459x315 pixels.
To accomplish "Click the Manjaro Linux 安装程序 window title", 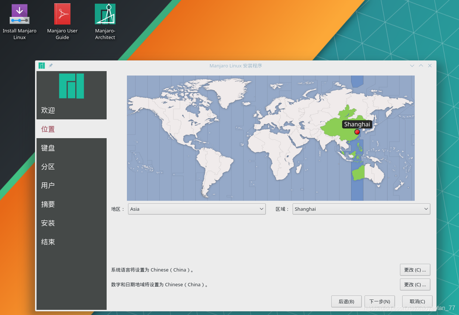I will pyautogui.click(x=236, y=66).
